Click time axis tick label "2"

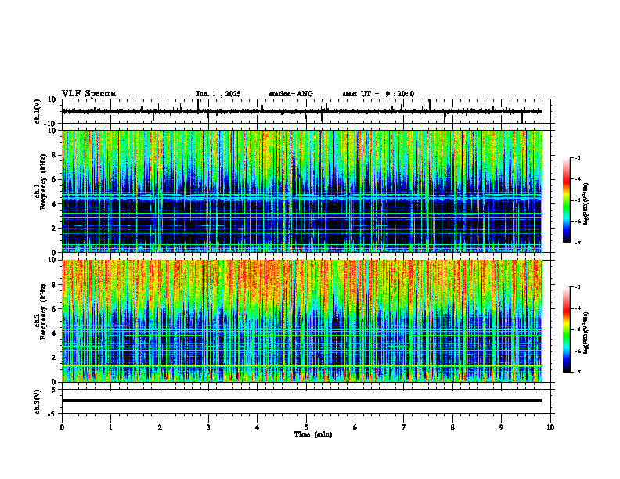(x=160, y=427)
